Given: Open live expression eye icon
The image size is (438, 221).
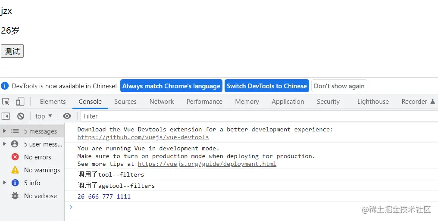Looking at the screenshot, I should (x=67, y=116).
